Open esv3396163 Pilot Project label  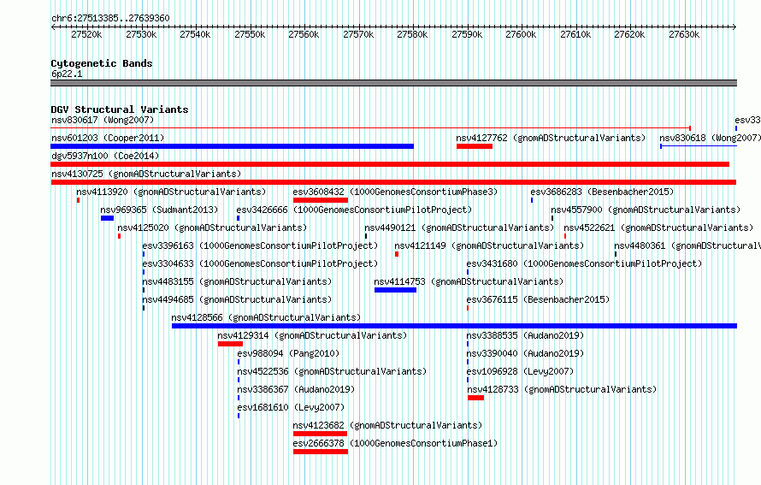[260, 245]
